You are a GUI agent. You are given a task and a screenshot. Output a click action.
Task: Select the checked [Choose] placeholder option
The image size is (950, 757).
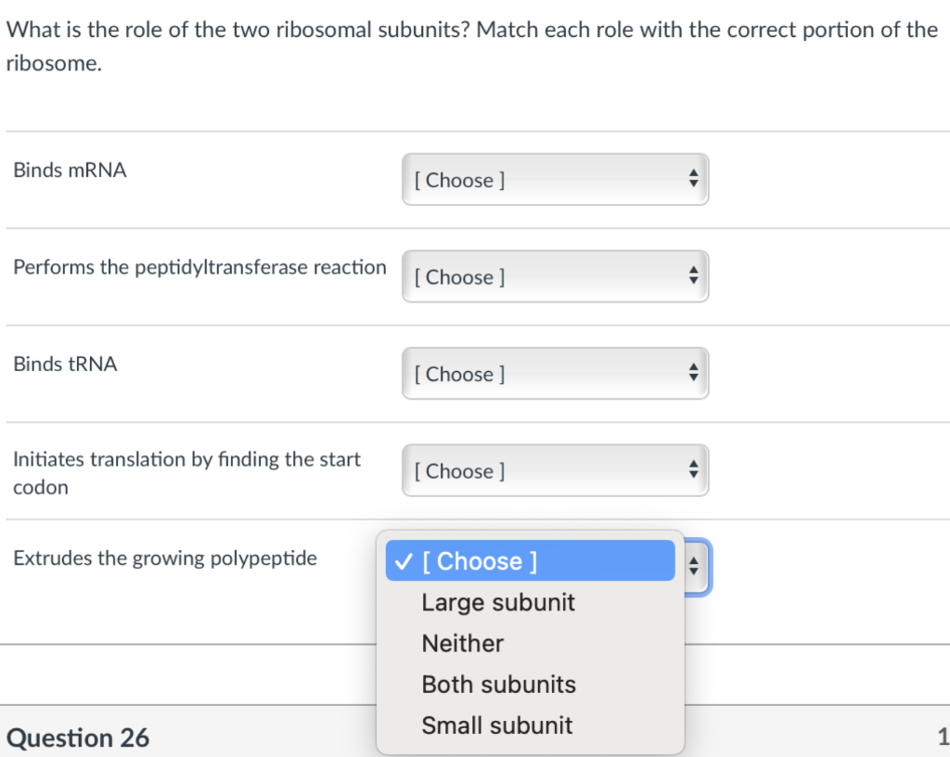530,561
